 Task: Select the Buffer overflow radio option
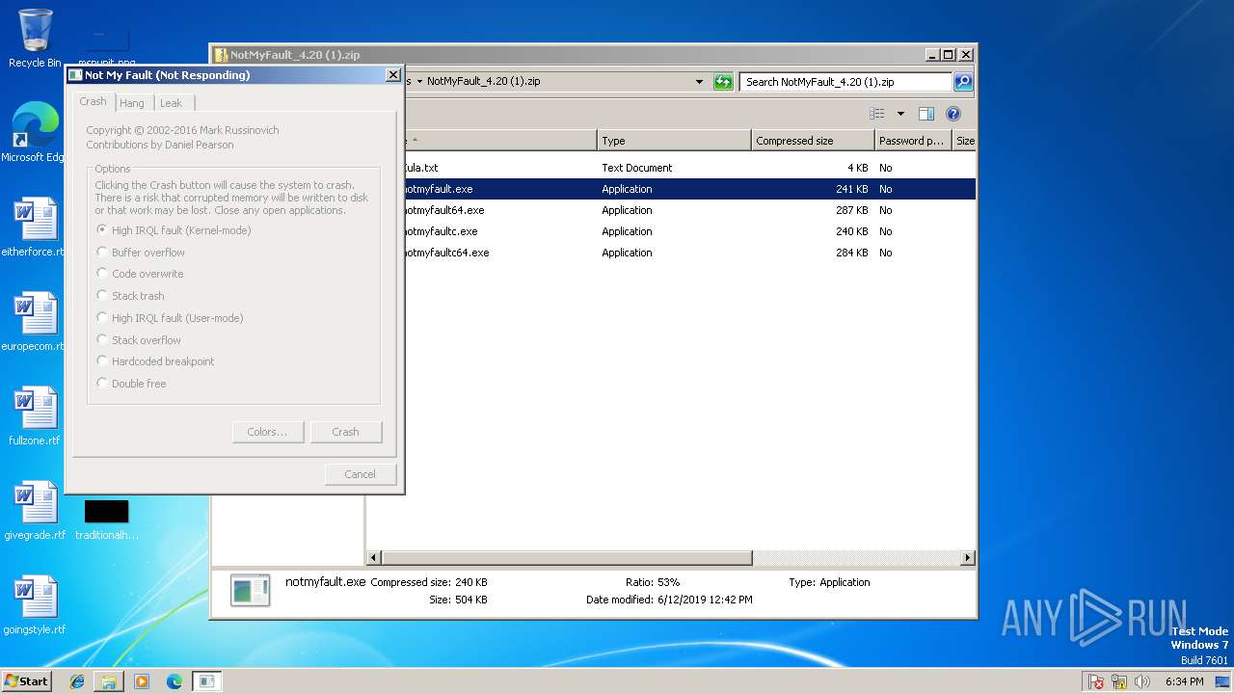click(141, 253)
